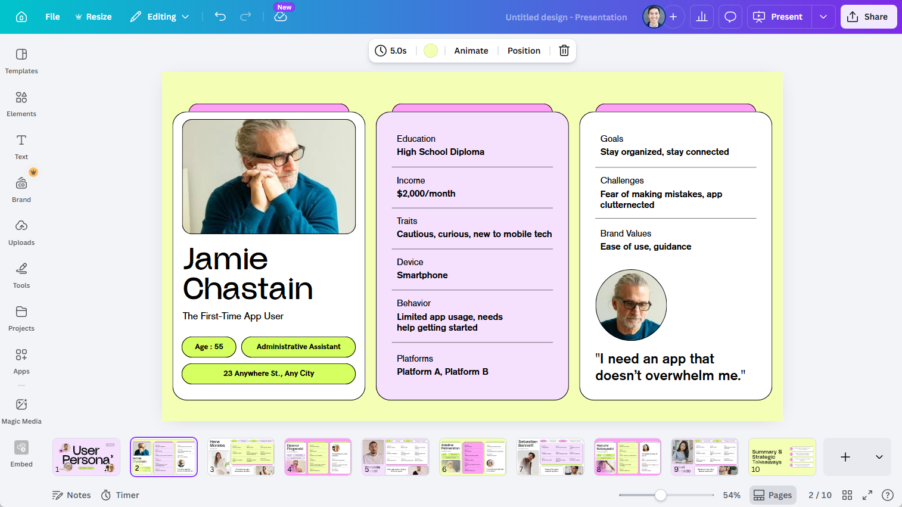902x507 pixels.
Task: Click the Share button
Action: coord(868,16)
